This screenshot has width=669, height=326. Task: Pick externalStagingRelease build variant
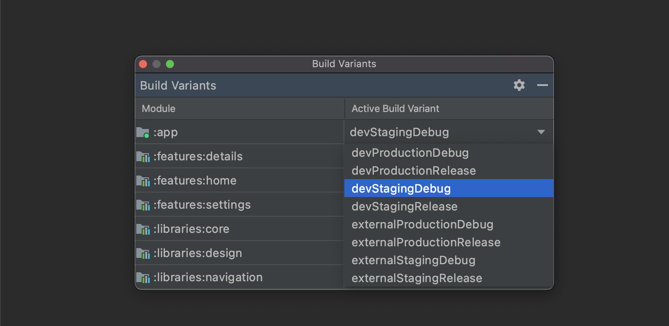(417, 278)
